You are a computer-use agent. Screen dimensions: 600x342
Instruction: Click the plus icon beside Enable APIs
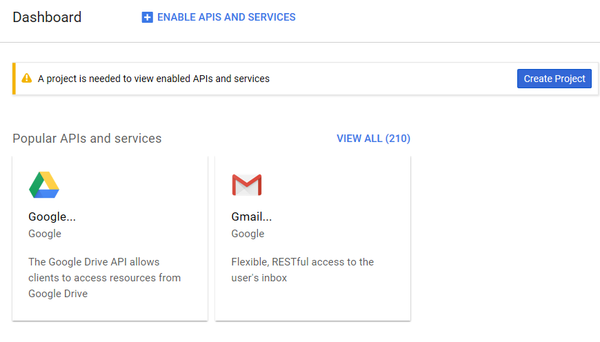click(x=147, y=17)
